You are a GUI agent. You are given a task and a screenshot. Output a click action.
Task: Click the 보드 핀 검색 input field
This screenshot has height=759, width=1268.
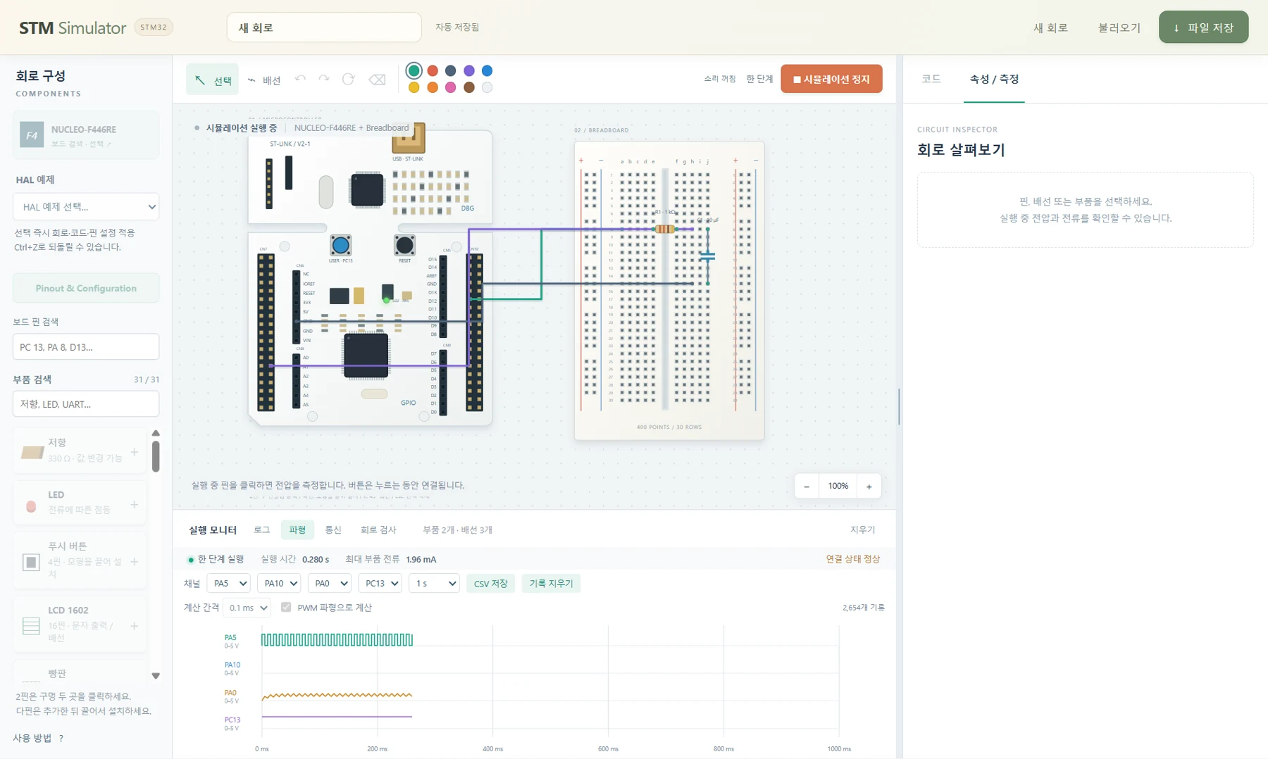click(x=86, y=347)
